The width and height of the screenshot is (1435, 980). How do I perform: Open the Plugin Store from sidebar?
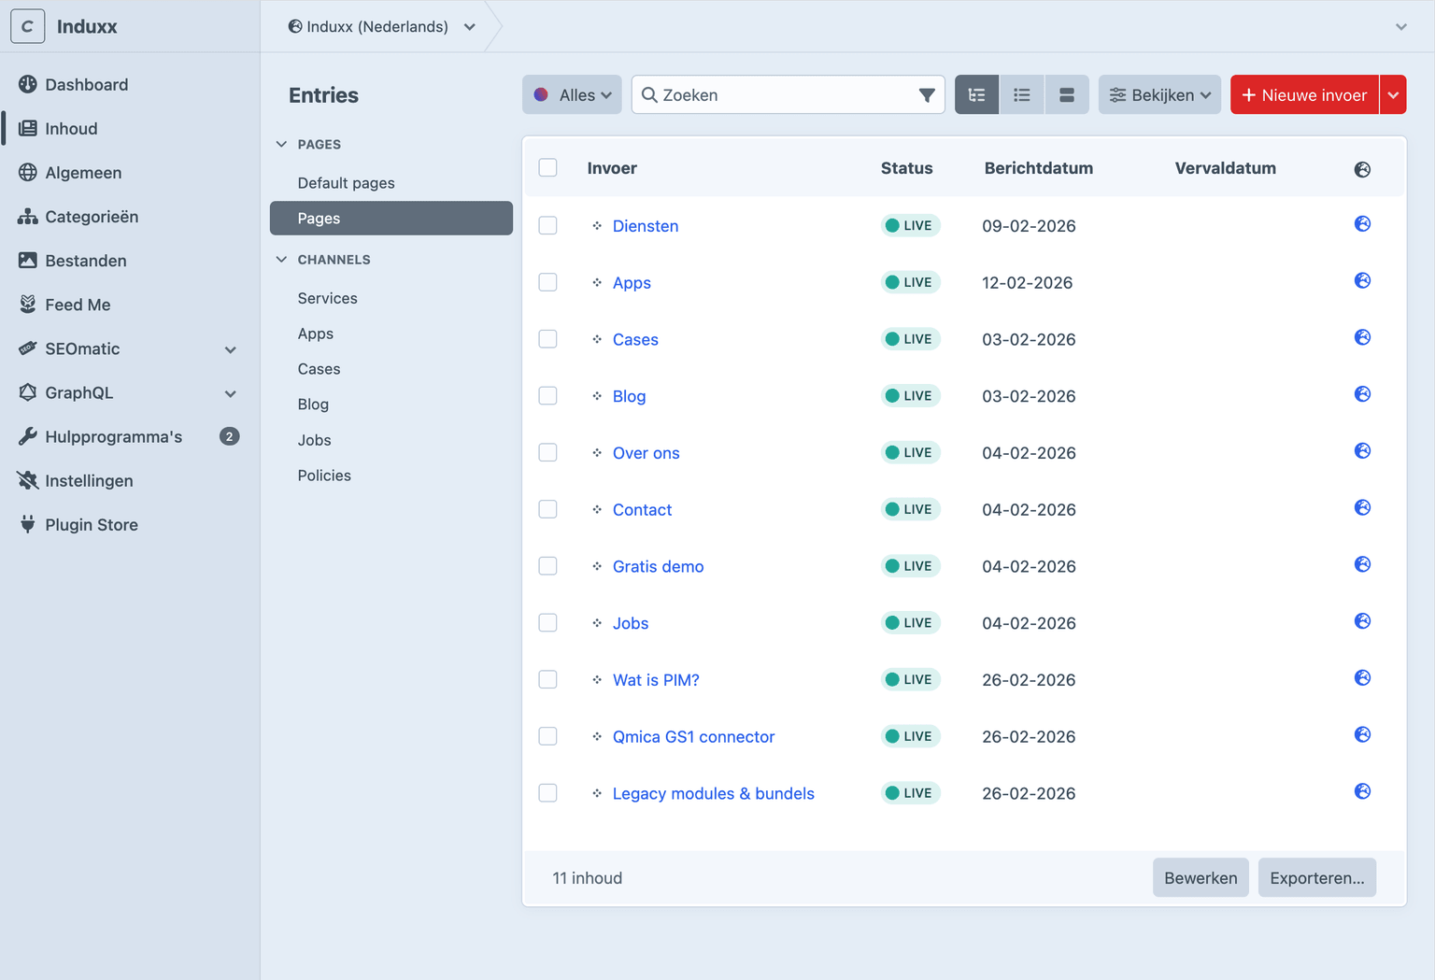[x=92, y=525]
